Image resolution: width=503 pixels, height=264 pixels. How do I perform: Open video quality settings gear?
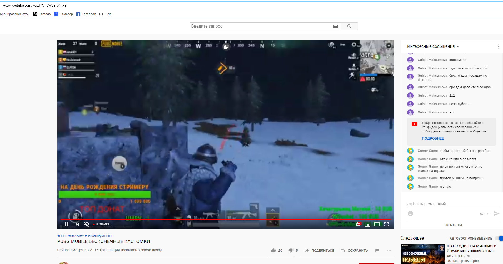pyautogui.click(x=358, y=224)
